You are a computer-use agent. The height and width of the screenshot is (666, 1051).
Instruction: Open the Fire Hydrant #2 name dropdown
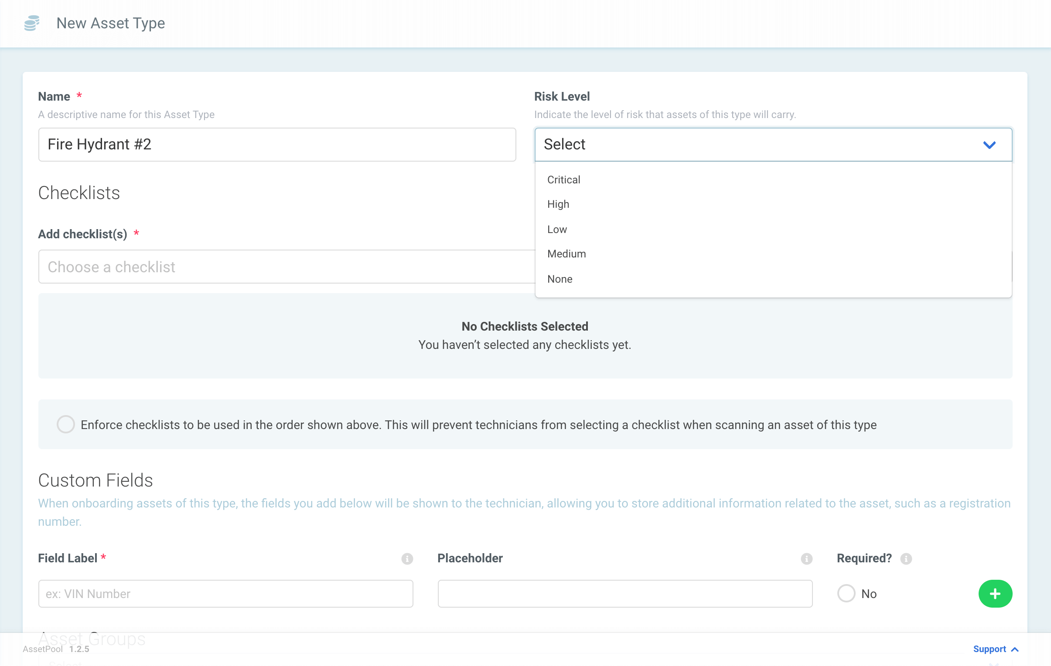(x=277, y=145)
